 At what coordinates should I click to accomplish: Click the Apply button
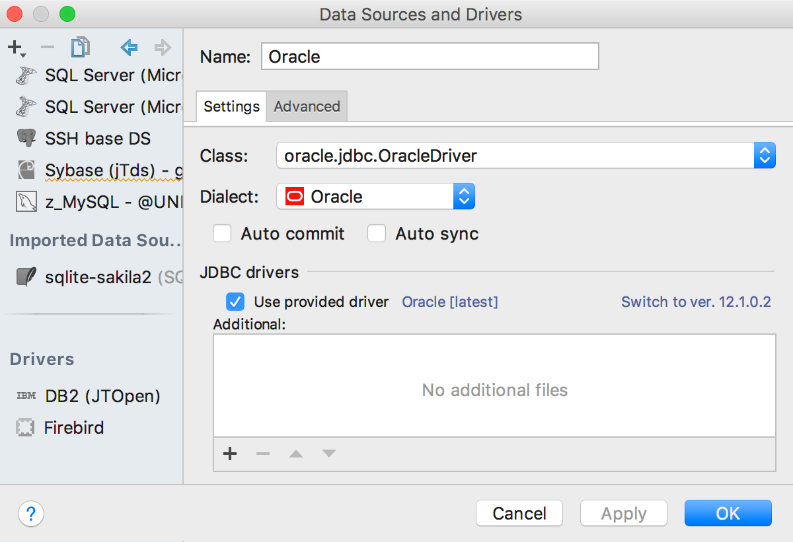pyautogui.click(x=624, y=514)
